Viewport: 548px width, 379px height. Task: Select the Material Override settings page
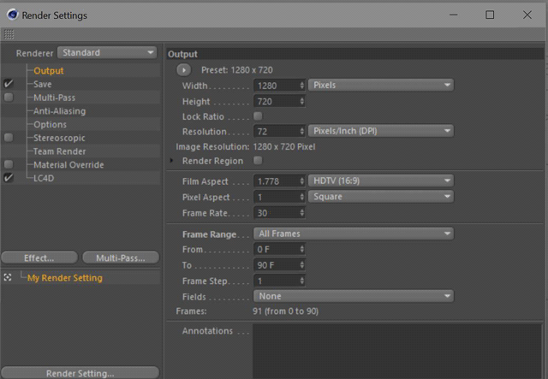[x=68, y=164]
